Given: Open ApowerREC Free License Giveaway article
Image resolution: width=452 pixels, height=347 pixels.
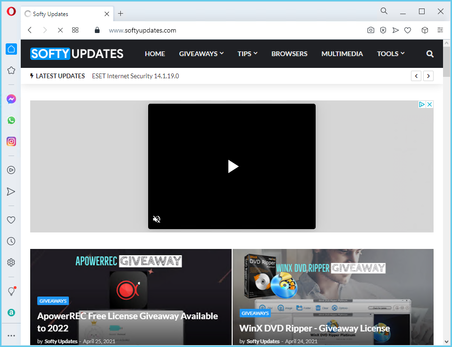Looking at the screenshot, I should point(127,322).
